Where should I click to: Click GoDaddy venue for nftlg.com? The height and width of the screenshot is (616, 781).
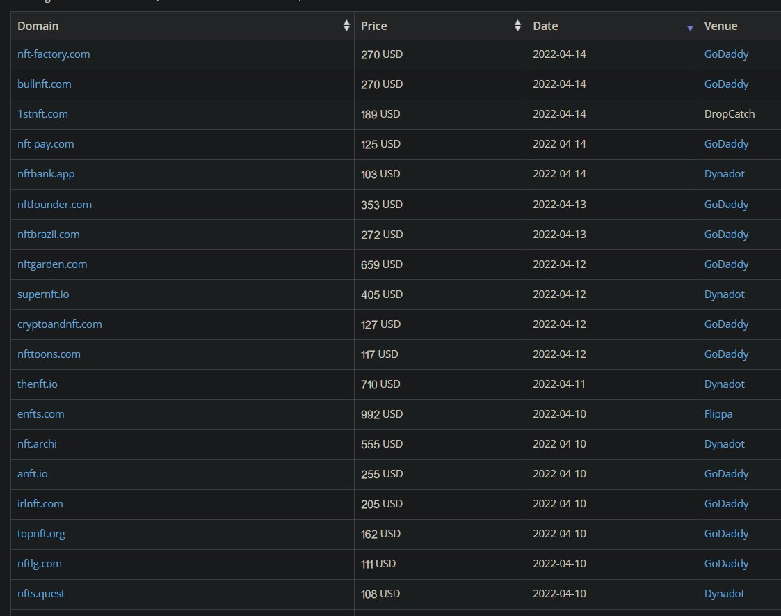(726, 564)
